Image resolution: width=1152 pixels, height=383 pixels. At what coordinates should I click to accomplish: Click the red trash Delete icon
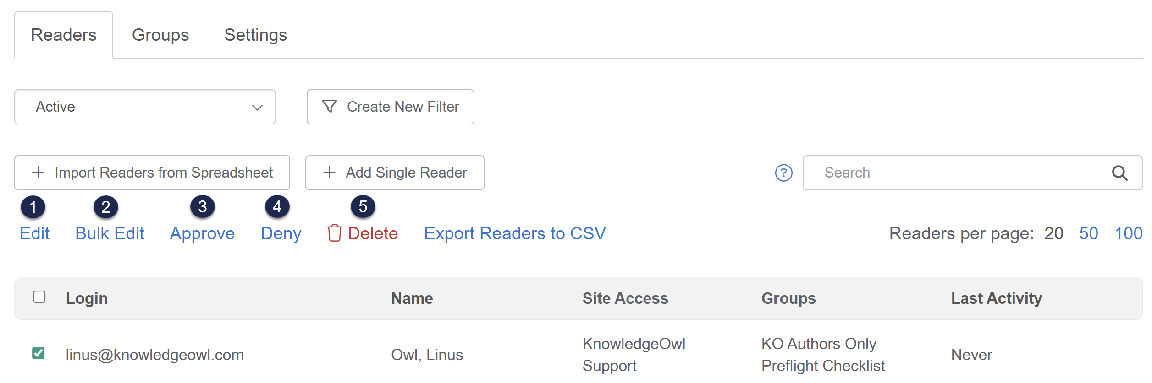(x=334, y=233)
